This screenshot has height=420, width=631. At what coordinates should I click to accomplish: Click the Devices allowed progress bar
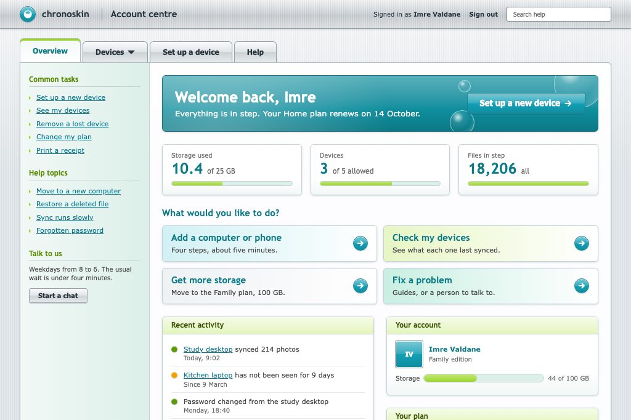coord(380,184)
